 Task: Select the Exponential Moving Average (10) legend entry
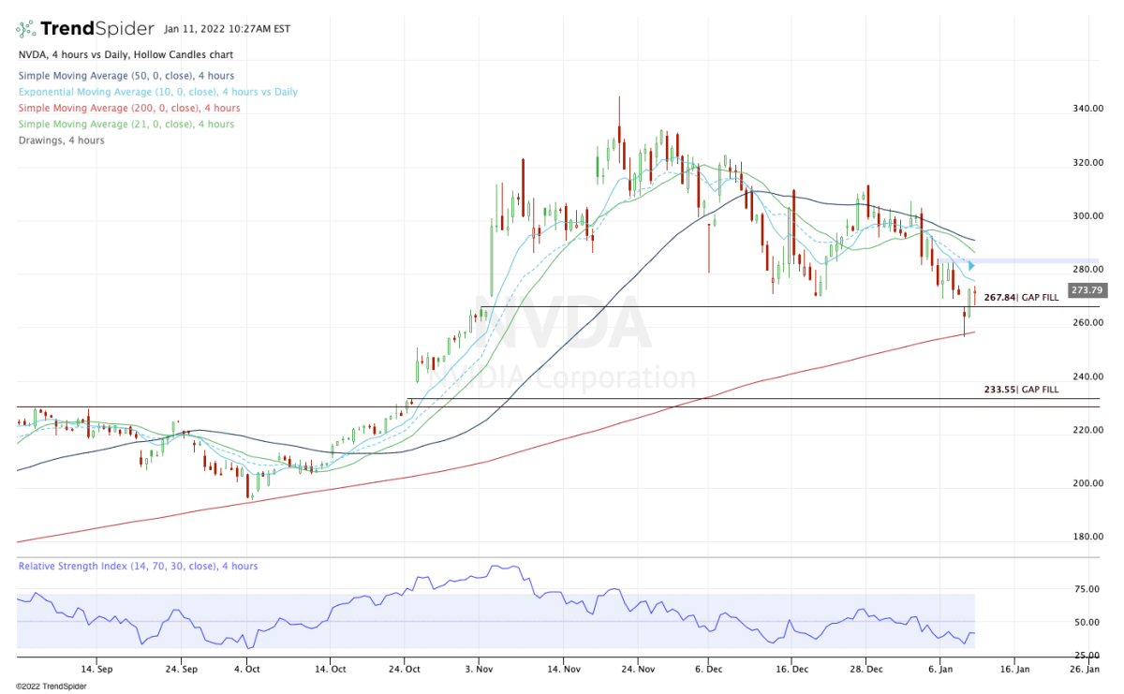[x=157, y=92]
